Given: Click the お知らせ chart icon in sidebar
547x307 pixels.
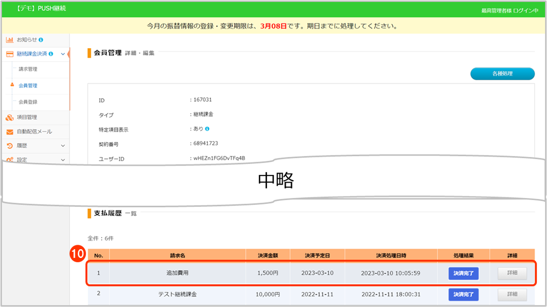Looking at the screenshot, I should [9, 40].
